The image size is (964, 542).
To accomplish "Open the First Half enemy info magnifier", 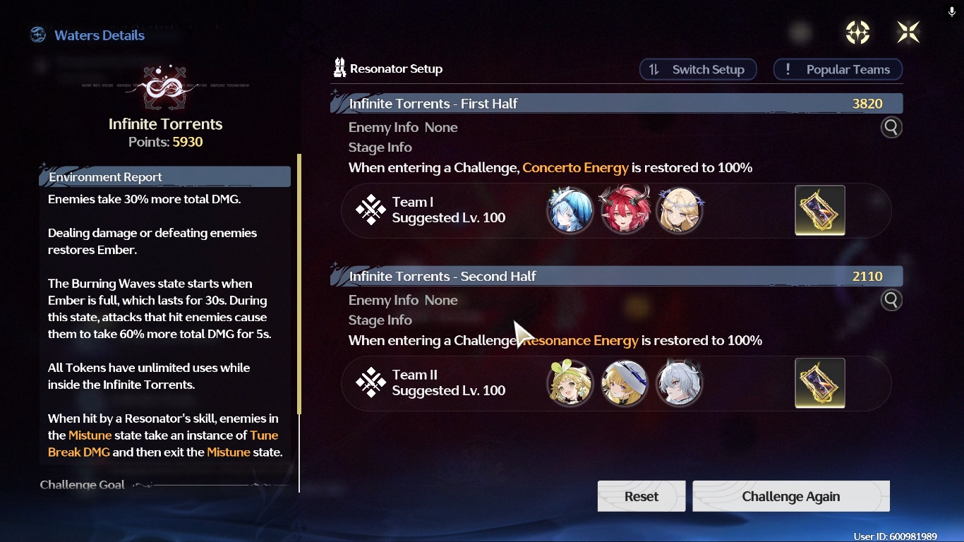I will click(x=891, y=128).
